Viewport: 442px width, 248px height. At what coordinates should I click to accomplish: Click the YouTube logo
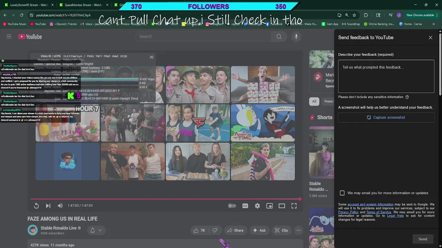[30, 37]
